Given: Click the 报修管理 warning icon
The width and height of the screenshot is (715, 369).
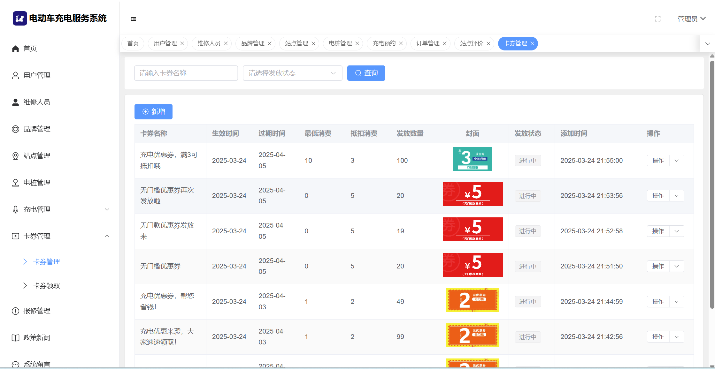Looking at the screenshot, I should (15, 311).
